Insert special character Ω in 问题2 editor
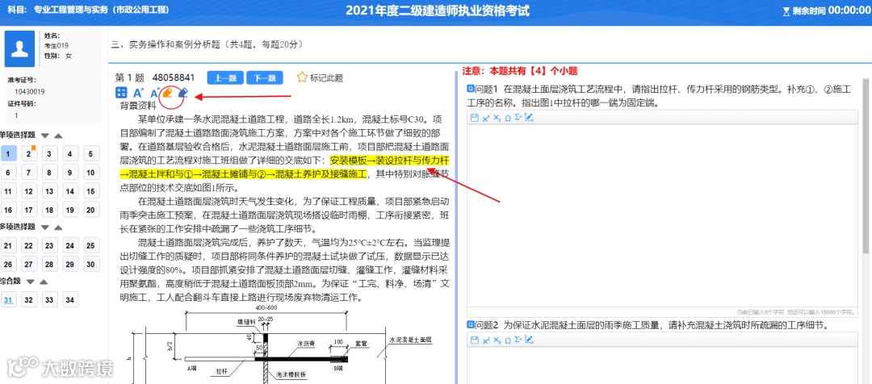Screen dimensions: 872x384 point(507,340)
